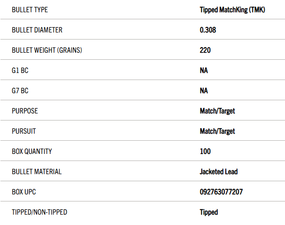Click the Jacketed Lead material value
The height and width of the screenshot is (225, 285).
[219, 172]
